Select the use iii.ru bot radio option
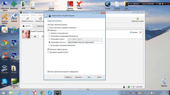170x95 pixels. pyautogui.click(x=49, y=42)
